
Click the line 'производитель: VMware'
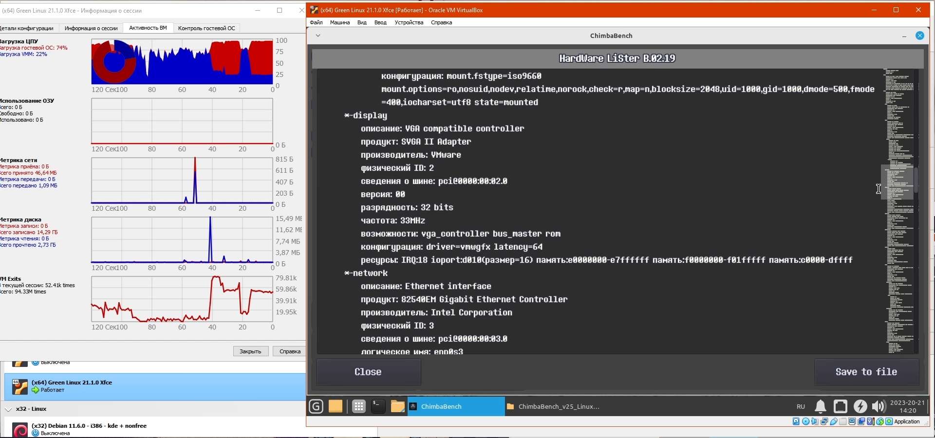[x=411, y=155]
